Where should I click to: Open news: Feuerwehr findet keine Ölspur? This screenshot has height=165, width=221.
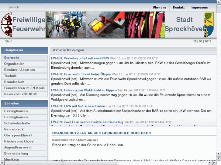coord(81,74)
